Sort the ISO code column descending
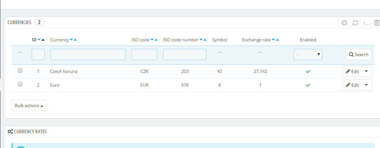380x148 pixels. pos(152,40)
